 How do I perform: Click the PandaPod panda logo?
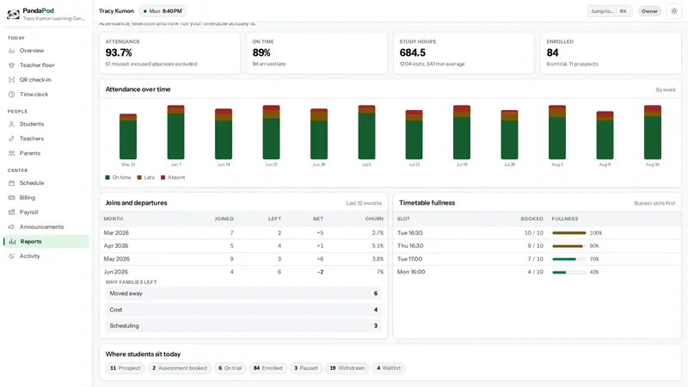pos(13,15)
